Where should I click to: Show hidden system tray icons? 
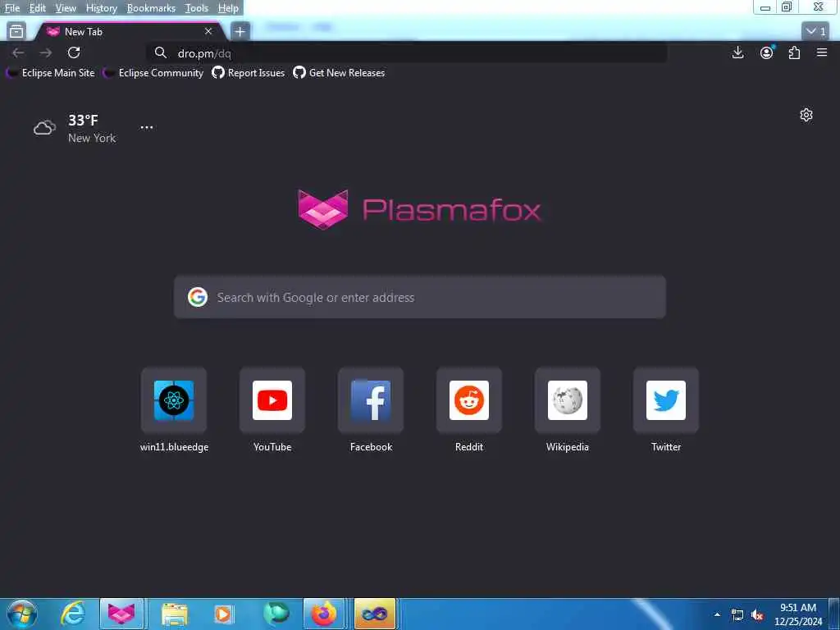click(717, 614)
